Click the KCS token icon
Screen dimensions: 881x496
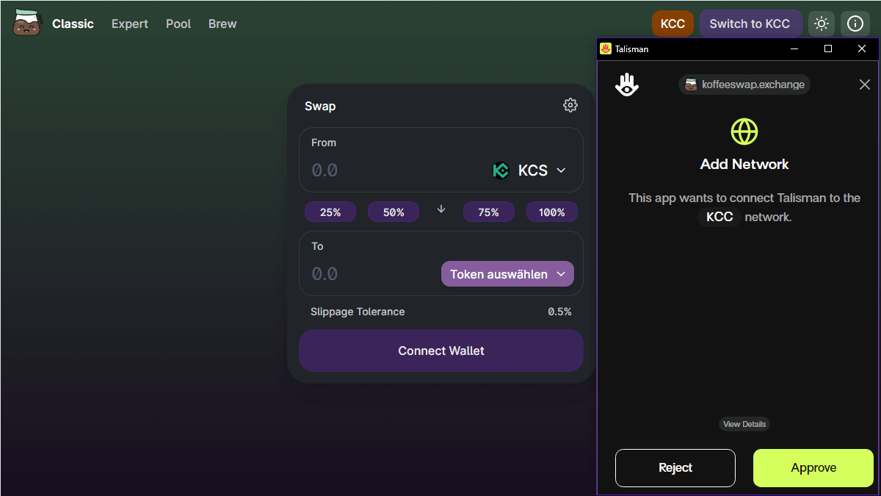click(501, 170)
